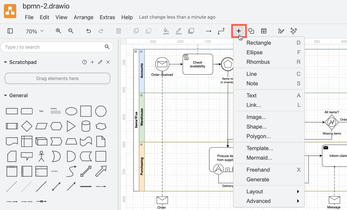Screen dimensions: 347x210
Task: Choose Note in the insert menu
Action: tap(269, 83)
